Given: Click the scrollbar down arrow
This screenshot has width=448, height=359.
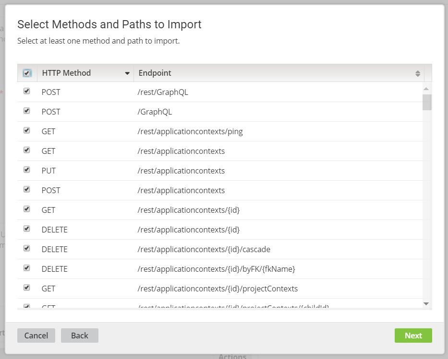Looking at the screenshot, I should [426, 303].
